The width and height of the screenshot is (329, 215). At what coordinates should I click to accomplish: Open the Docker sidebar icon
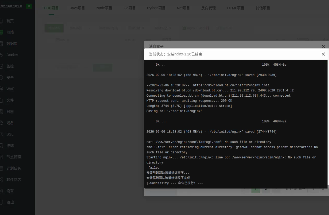1,55
